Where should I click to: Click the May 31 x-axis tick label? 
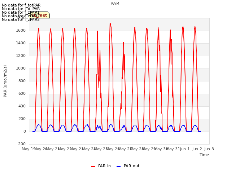[173, 149]
